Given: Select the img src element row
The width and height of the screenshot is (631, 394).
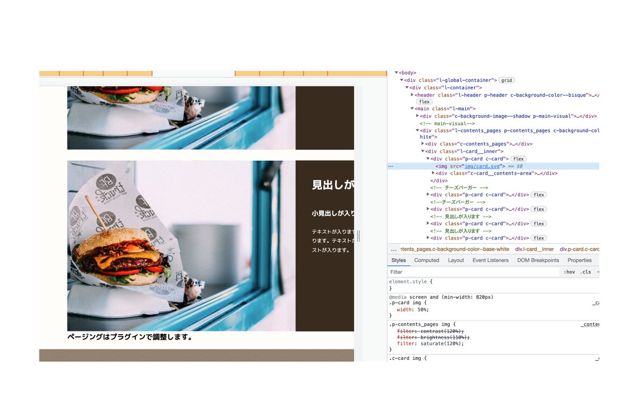Looking at the screenshot, I should [493, 166].
